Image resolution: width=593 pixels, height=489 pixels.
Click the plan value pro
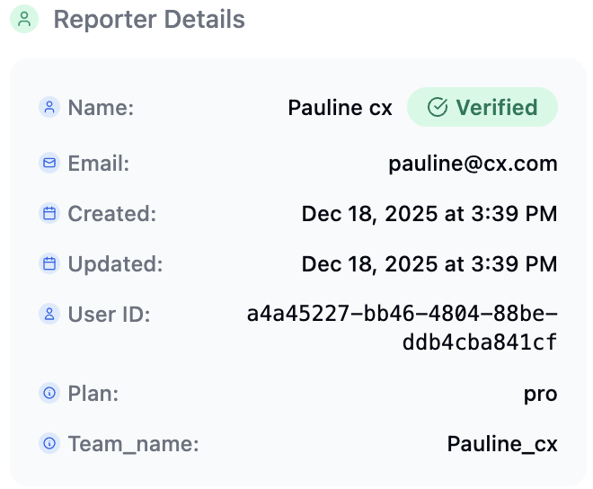point(540,394)
